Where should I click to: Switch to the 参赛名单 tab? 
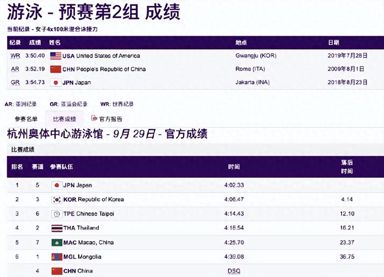point(26,119)
